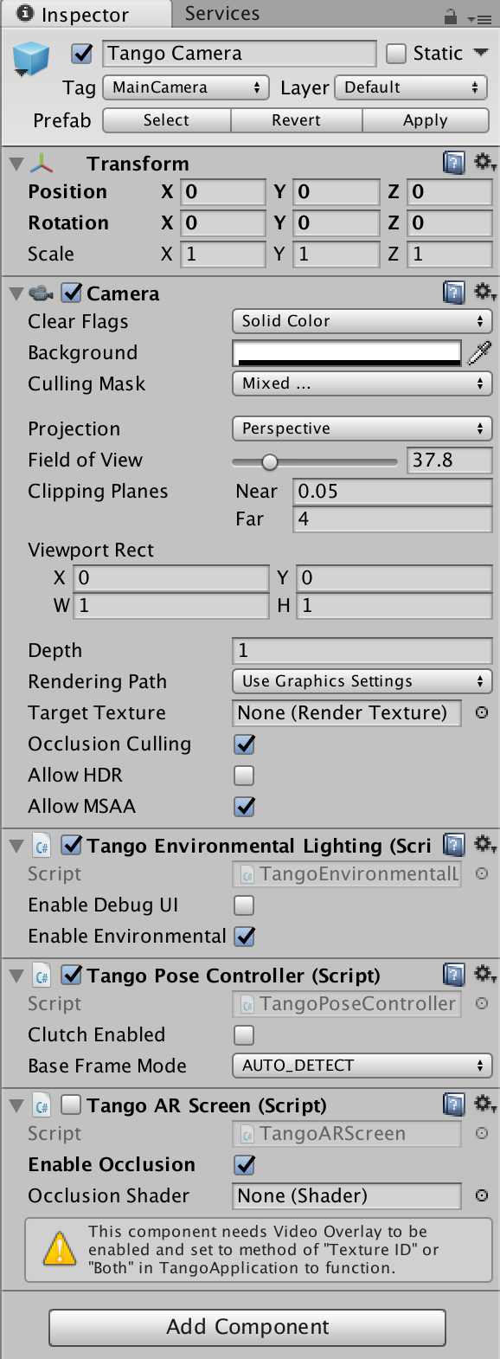The width and height of the screenshot is (500, 1359).
Task: Click Add Component button
Action: 247,1327
